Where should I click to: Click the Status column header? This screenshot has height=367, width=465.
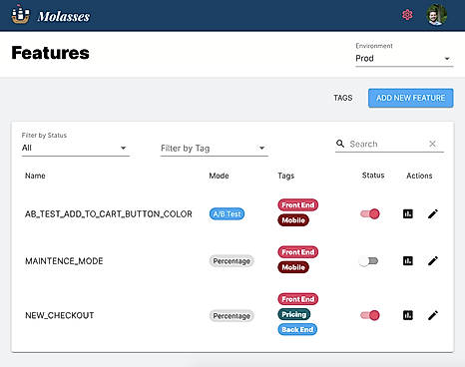373,176
